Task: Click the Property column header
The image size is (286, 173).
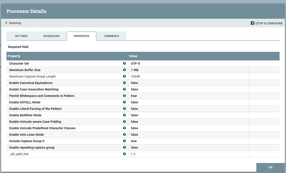Action: pyautogui.click(x=14, y=56)
